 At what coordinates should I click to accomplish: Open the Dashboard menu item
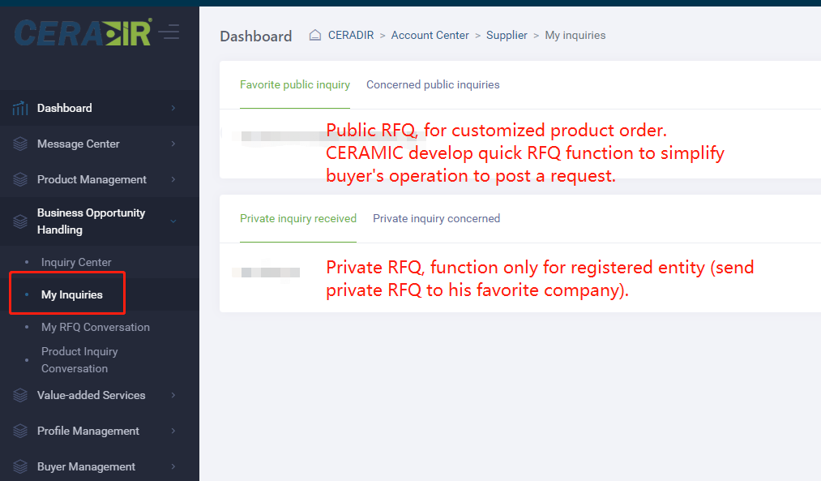coord(100,108)
